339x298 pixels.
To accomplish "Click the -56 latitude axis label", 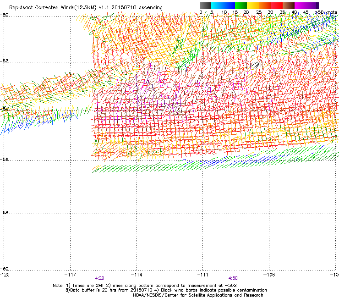I will (x=4, y=160).
